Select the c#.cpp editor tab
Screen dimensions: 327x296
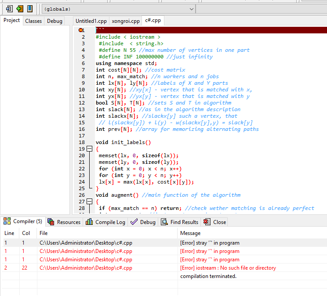point(153,21)
